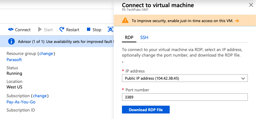Follow the orange arrow for just-in-time access
Viewport: 256px width, 119px height.
237,21
